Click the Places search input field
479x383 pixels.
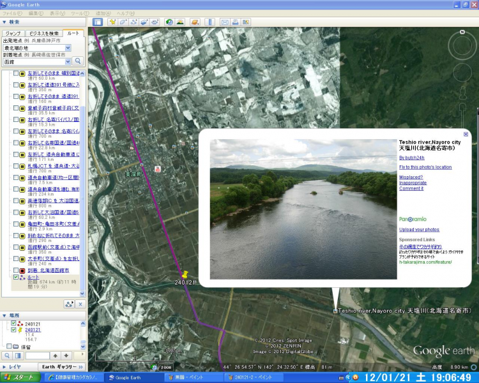pyautogui.click(x=37, y=356)
